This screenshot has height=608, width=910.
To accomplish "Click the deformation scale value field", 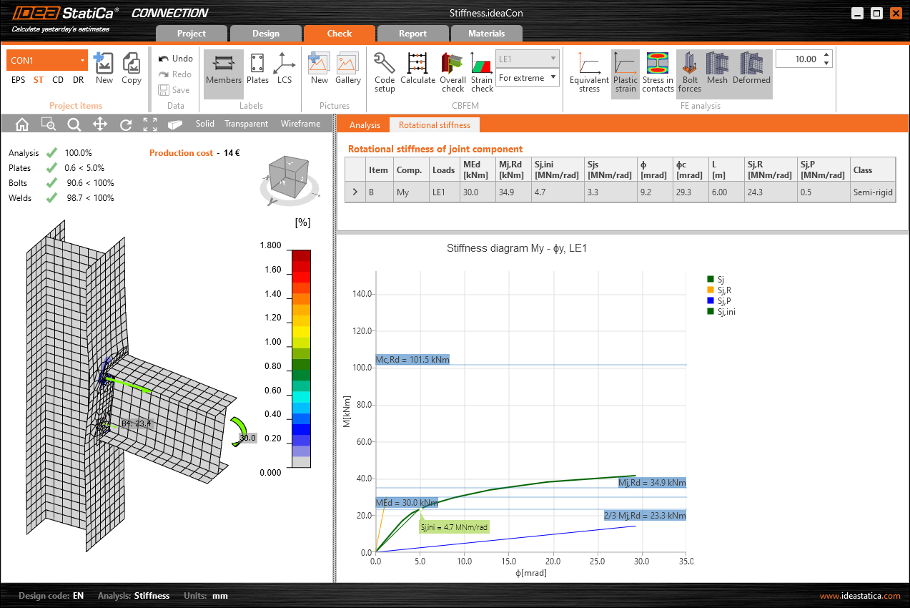I will click(x=798, y=59).
